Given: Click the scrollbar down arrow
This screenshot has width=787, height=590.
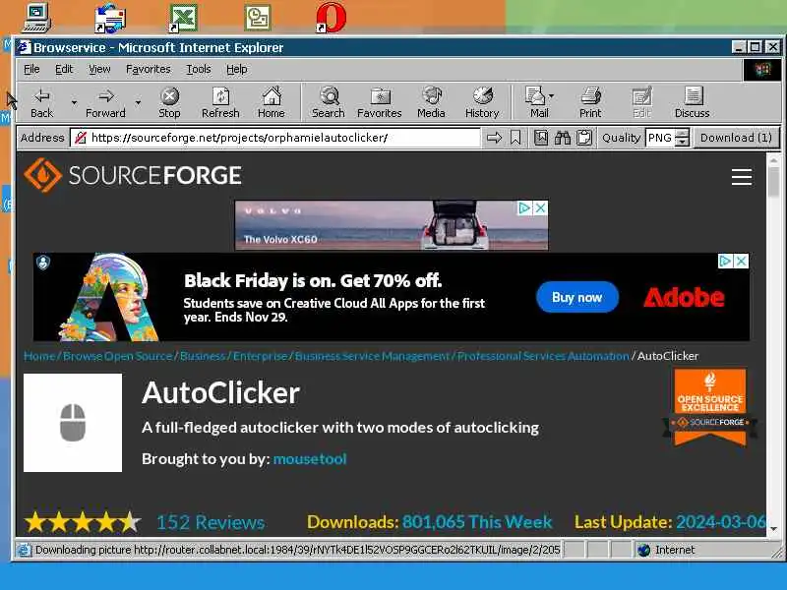Looking at the screenshot, I should [773, 529].
